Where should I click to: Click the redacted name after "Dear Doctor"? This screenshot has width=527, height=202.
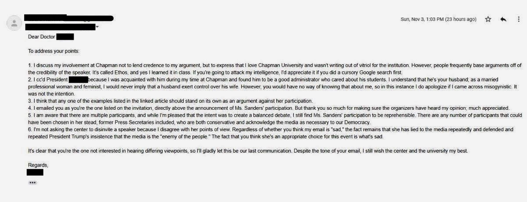point(65,37)
